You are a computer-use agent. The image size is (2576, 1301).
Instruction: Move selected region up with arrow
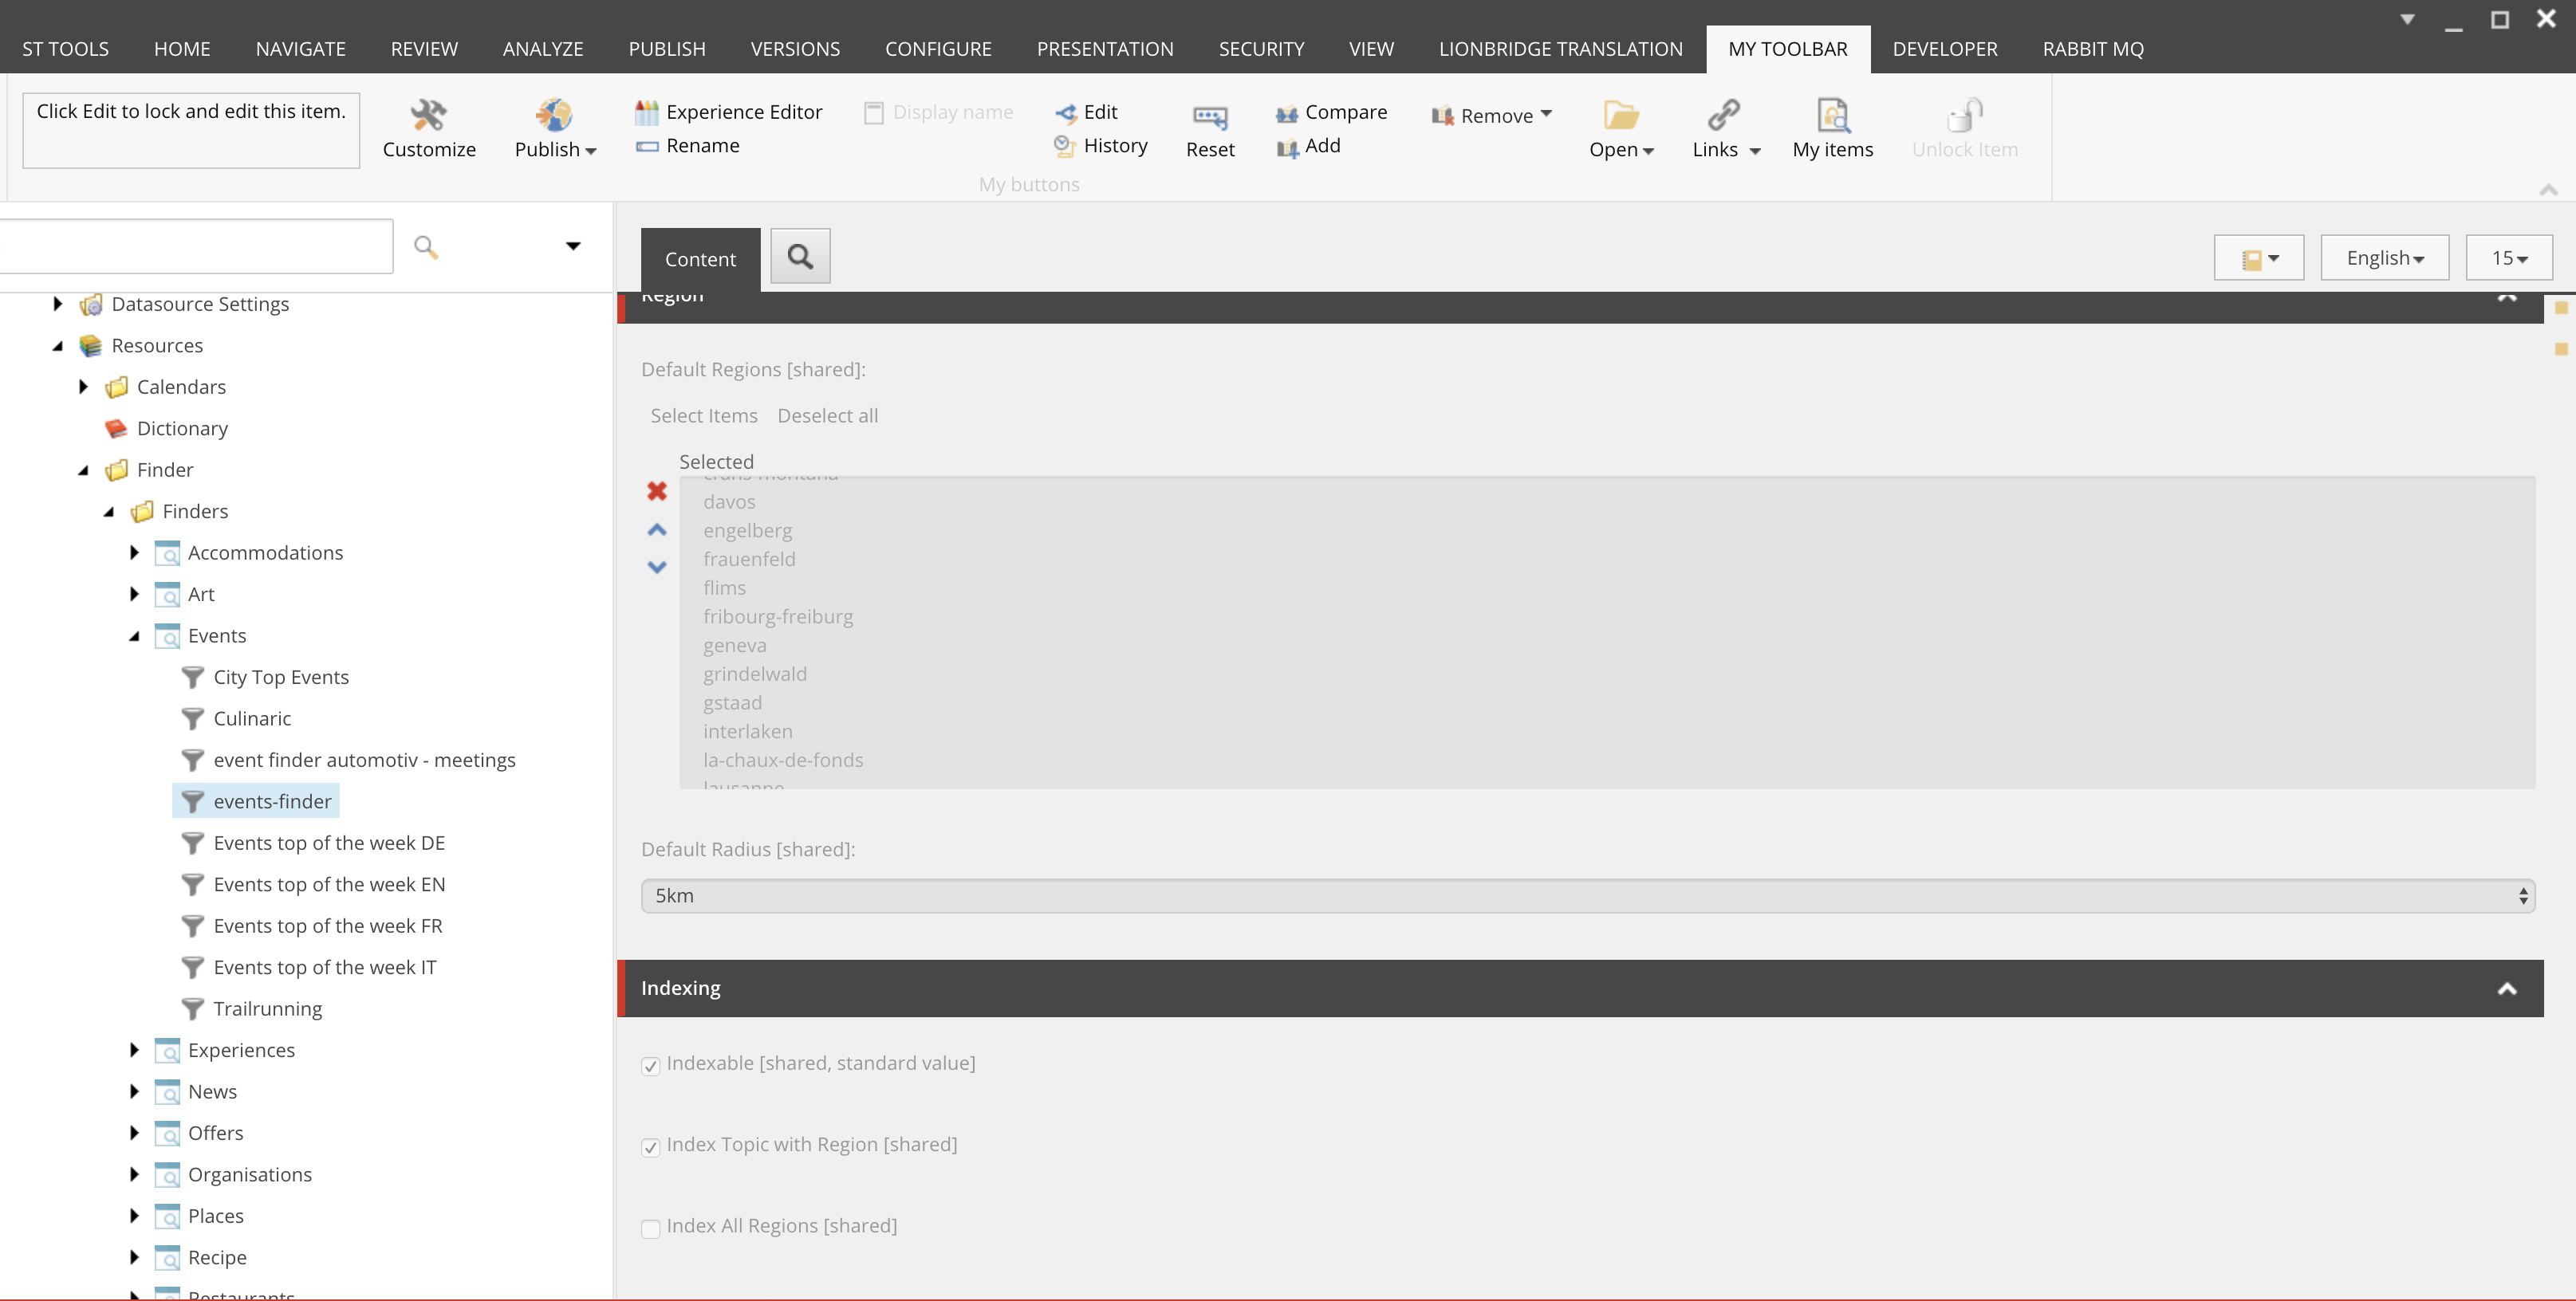pyautogui.click(x=657, y=529)
